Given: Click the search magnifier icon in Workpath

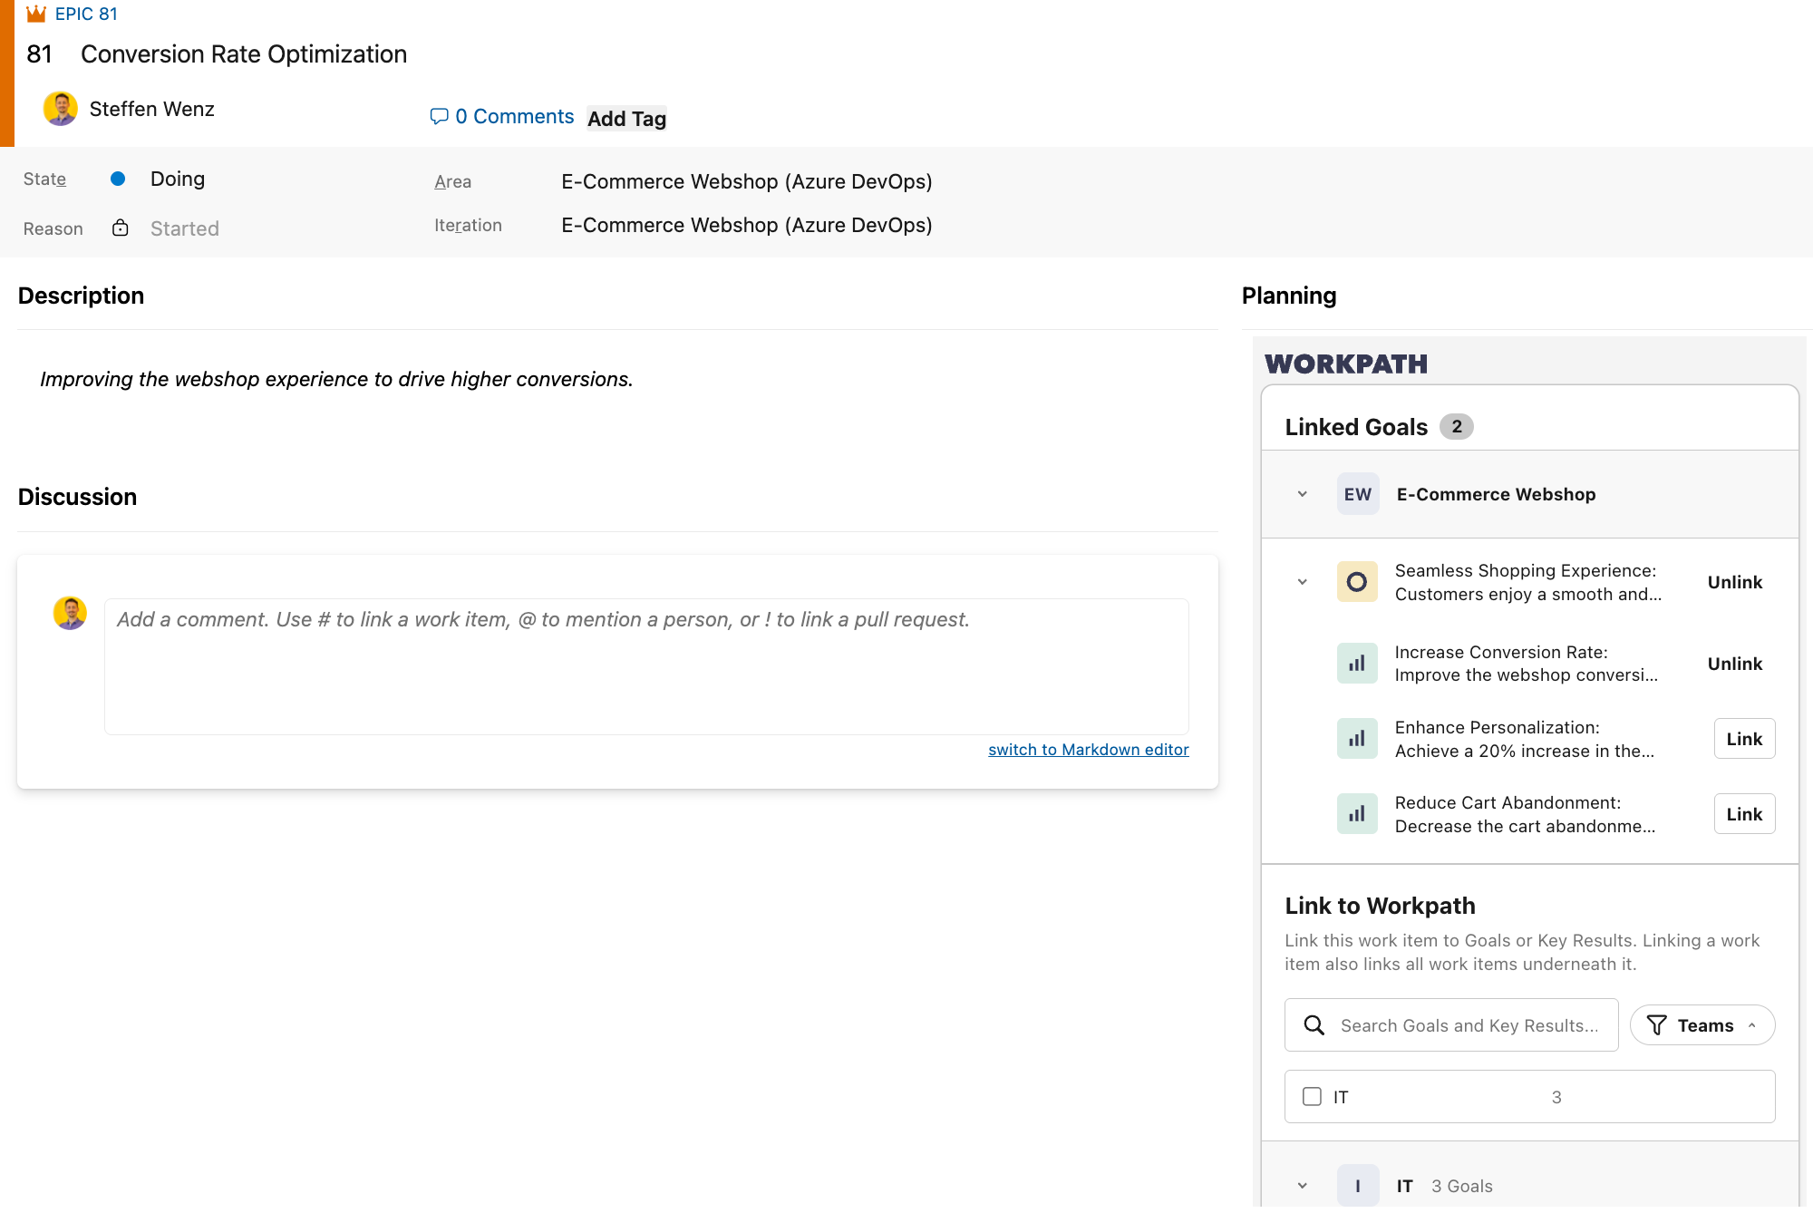Looking at the screenshot, I should click(1314, 1025).
